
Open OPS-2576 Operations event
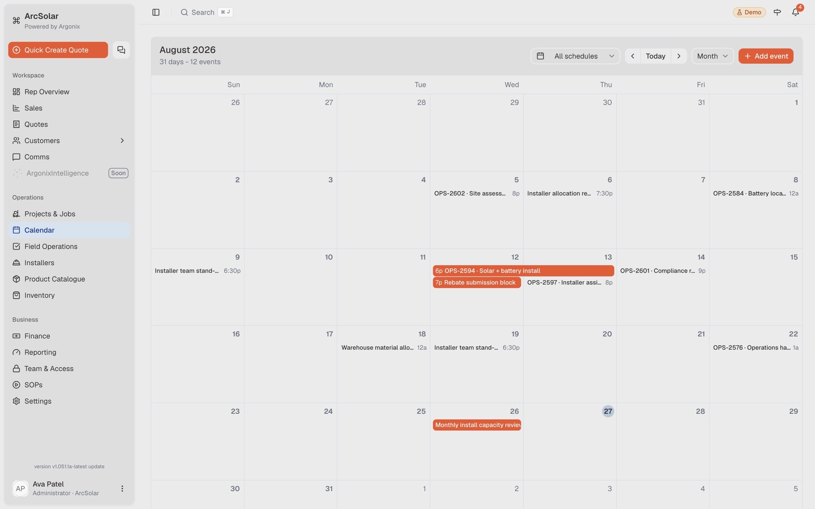click(756, 348)
